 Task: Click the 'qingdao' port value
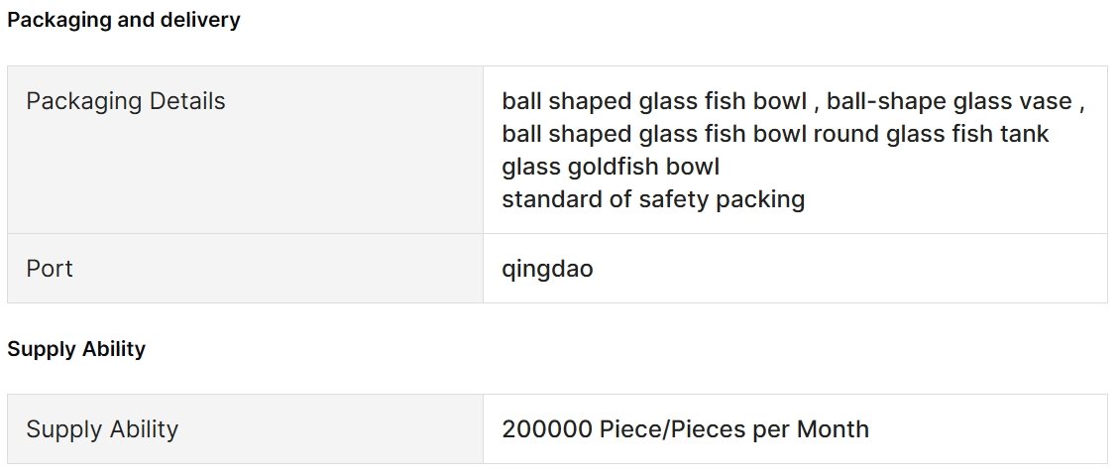[547, 269]
